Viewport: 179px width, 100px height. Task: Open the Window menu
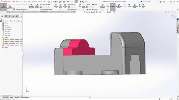40,2
